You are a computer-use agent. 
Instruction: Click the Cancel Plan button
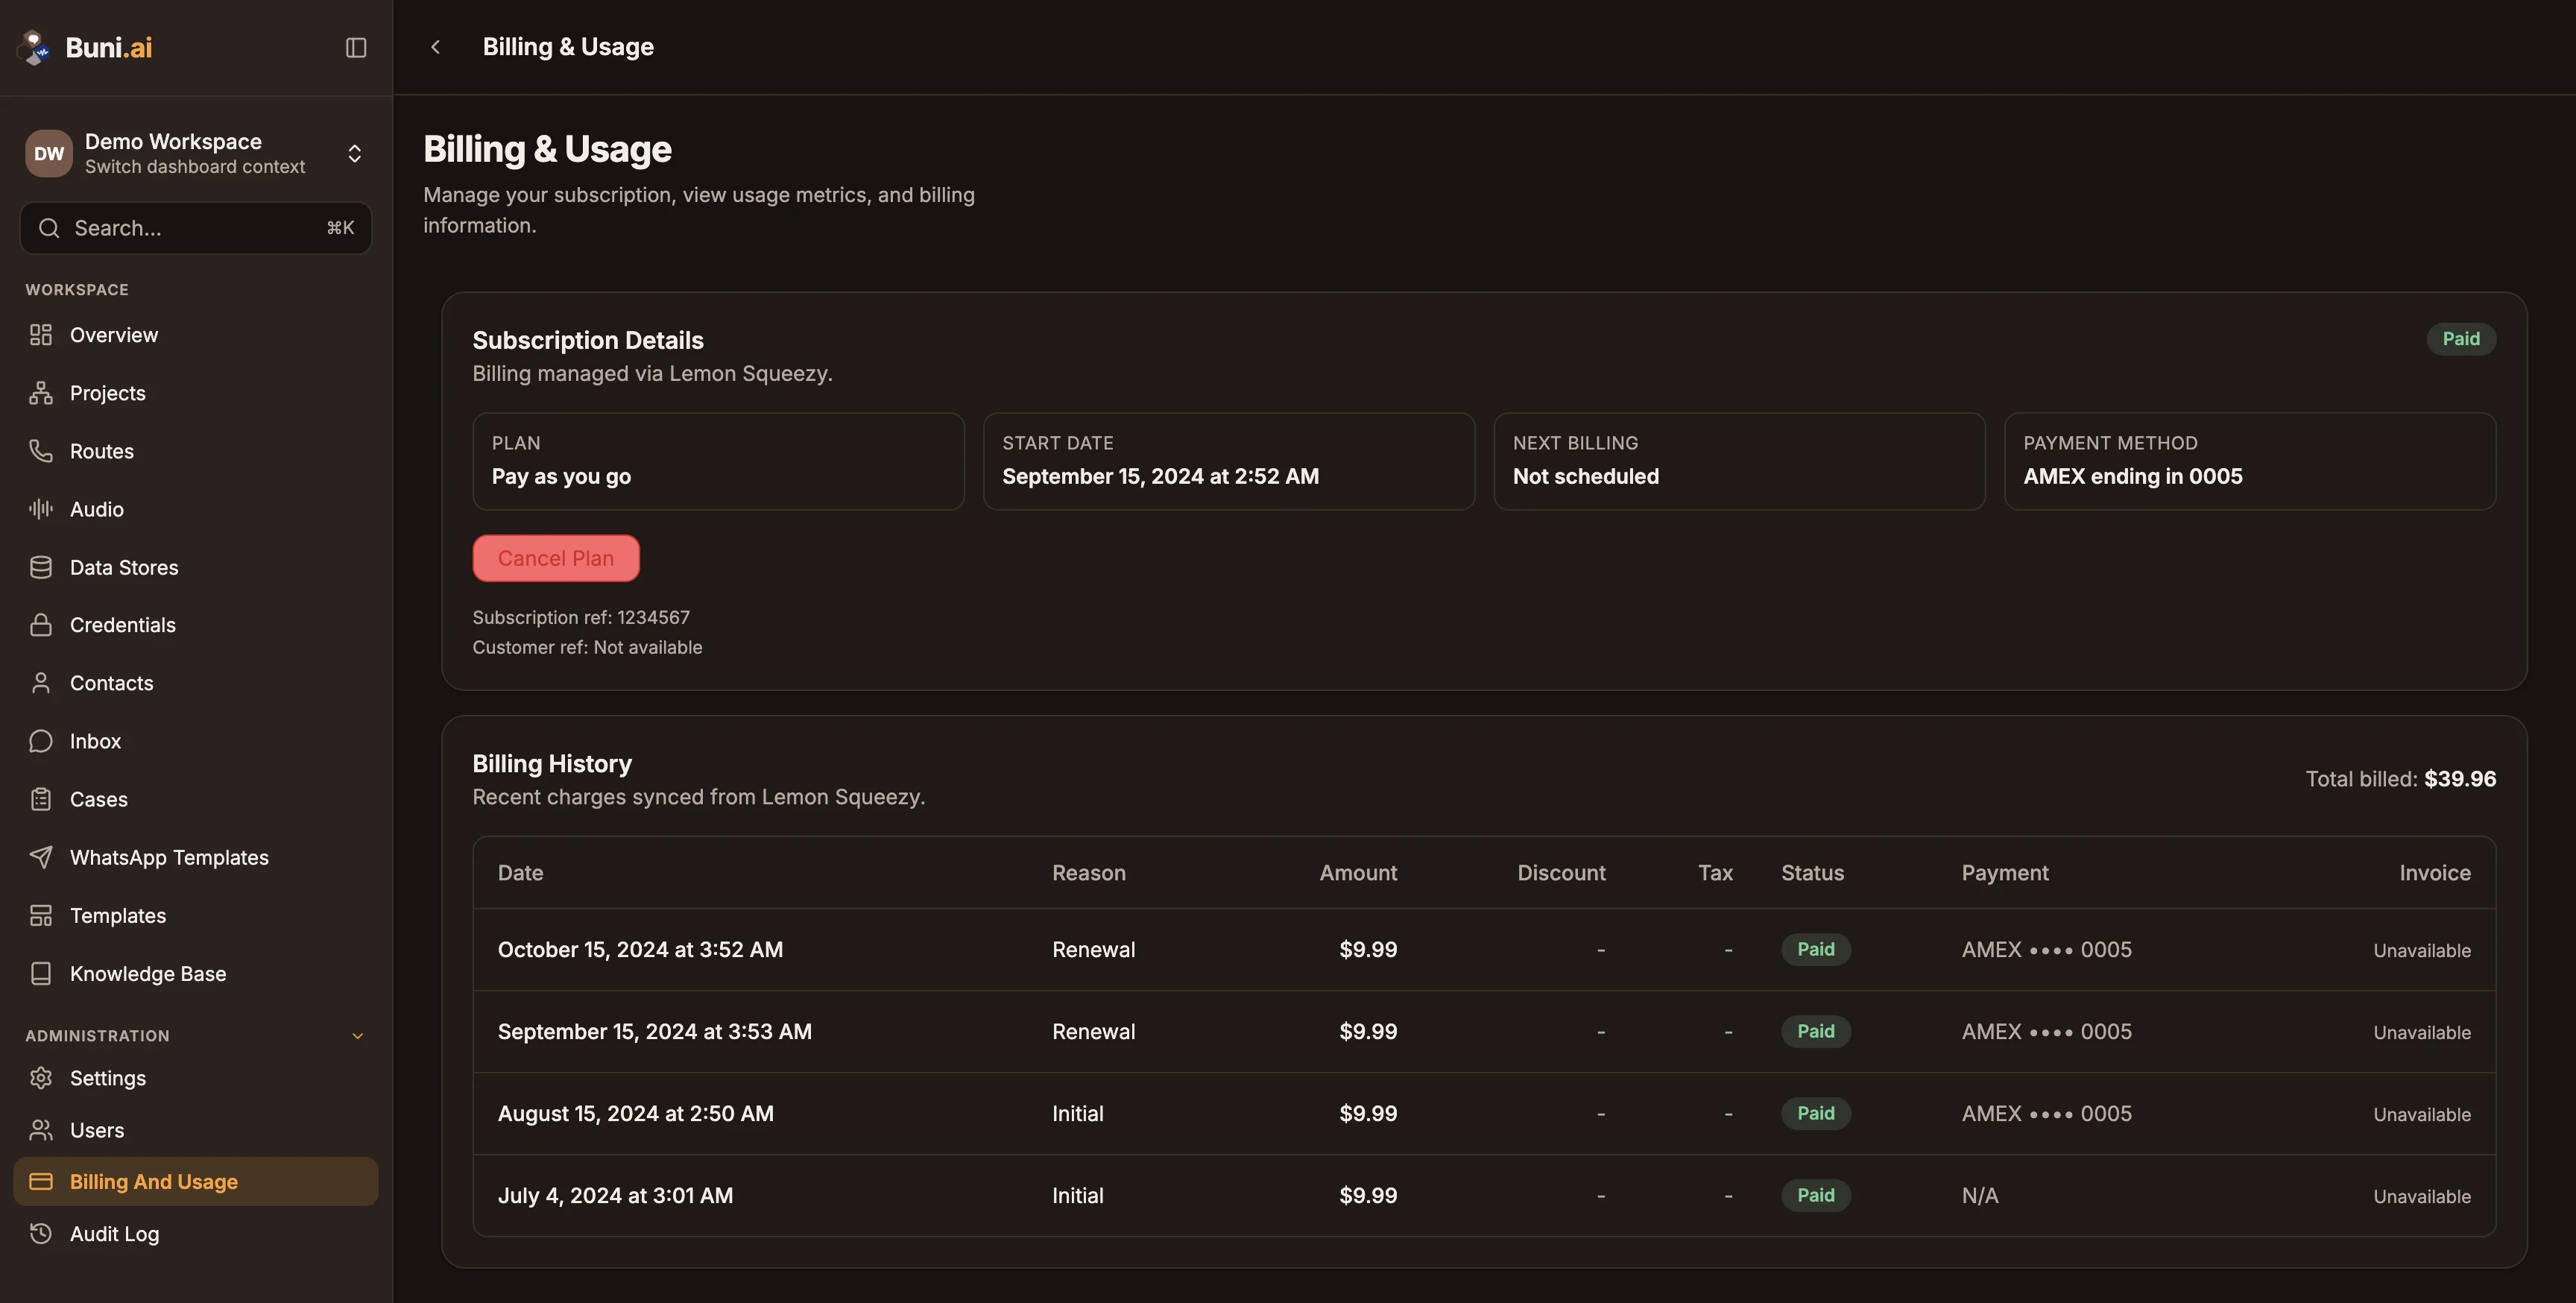[x=556, y=558]
